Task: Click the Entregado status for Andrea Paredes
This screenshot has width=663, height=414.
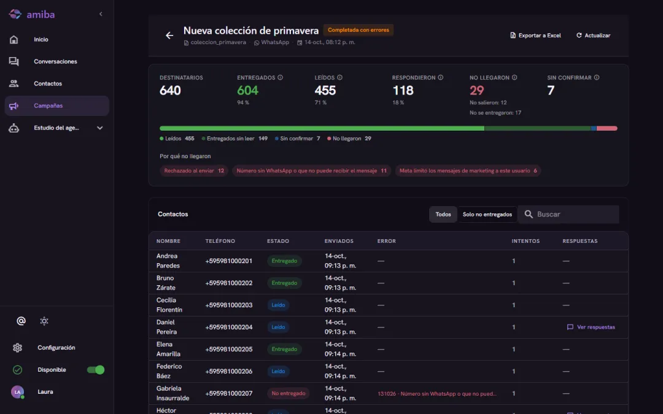Action: pos(284,261)
